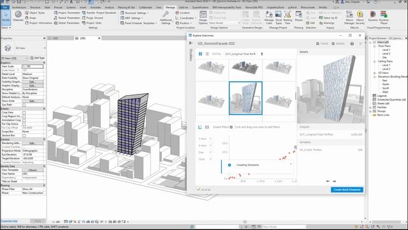Viewport: 408px width, 230px height.
Task: Click Edit for Visibility/Graphics Overrides
Action: (x=33, y=82)
